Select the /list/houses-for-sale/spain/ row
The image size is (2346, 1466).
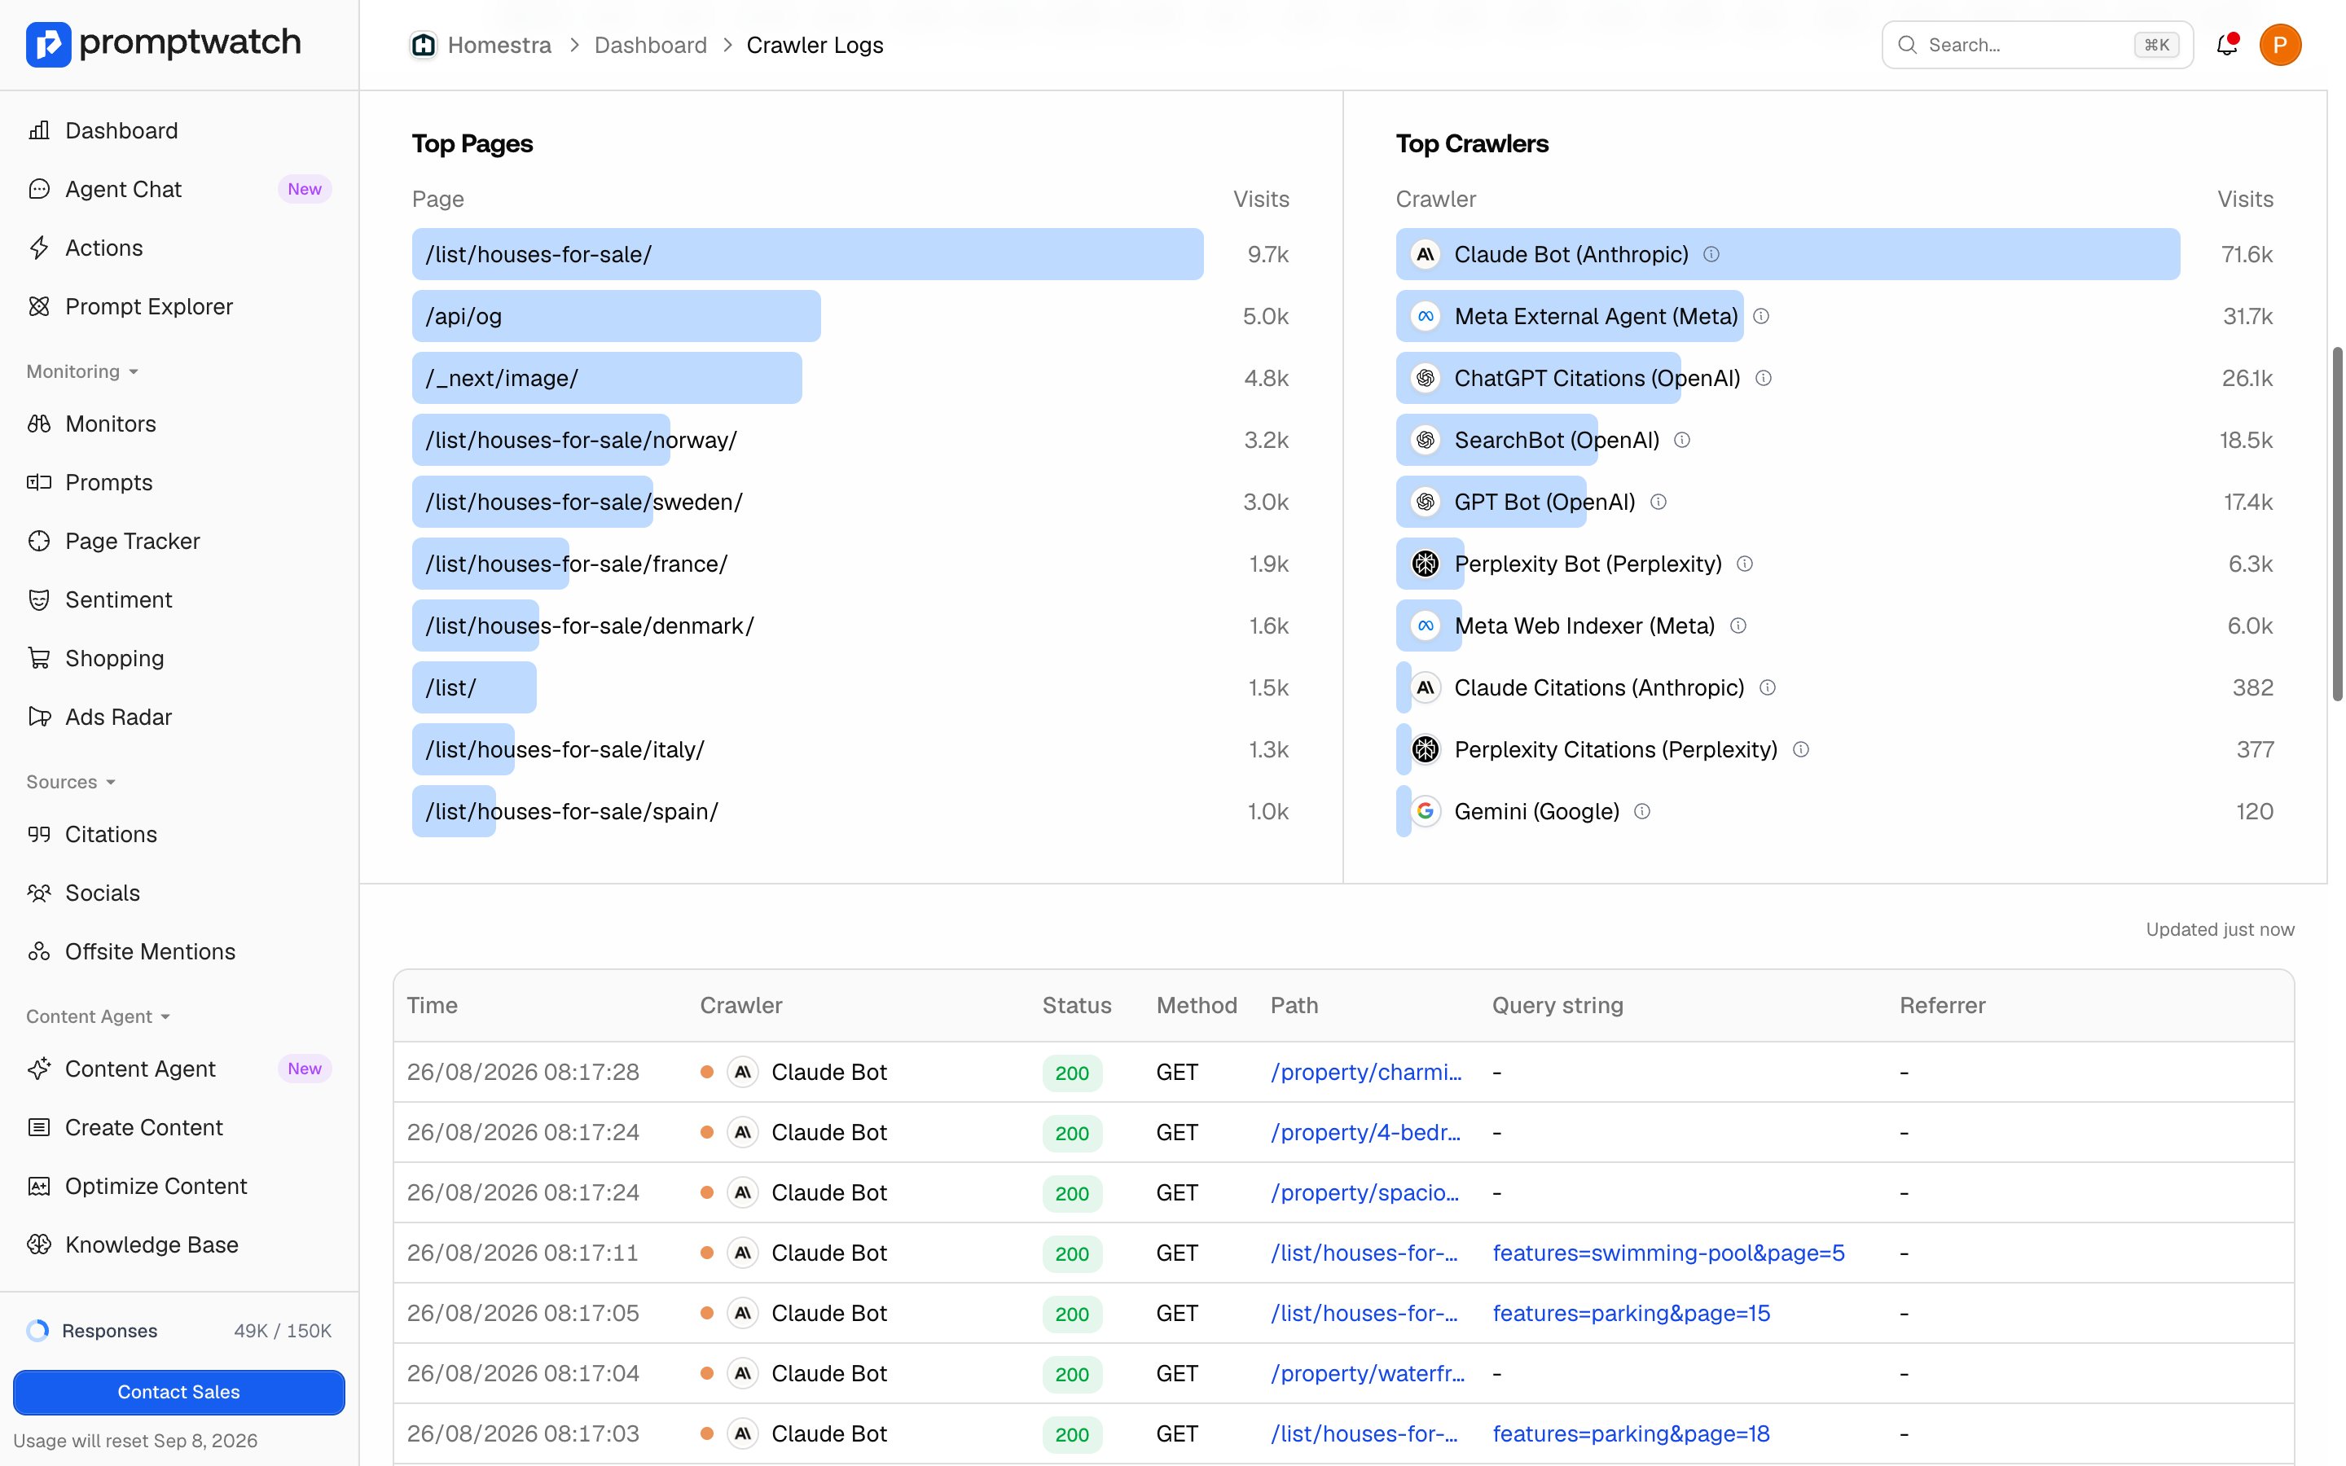coord(850,811)
